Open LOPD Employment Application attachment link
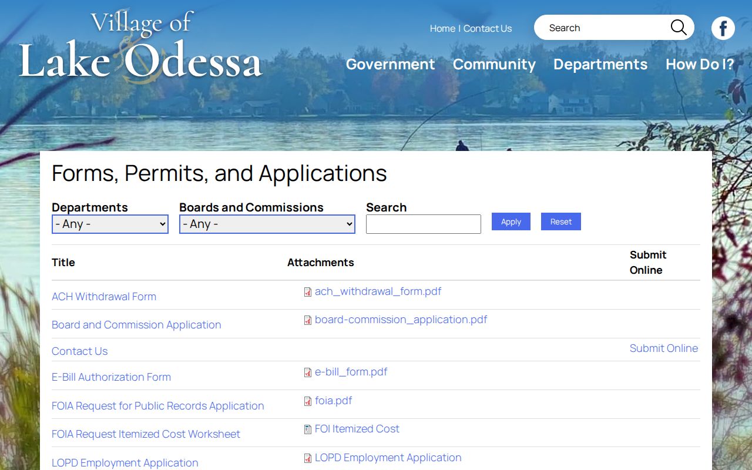The image size is (752, 470). pyautogui.click(x=388, y=458)
